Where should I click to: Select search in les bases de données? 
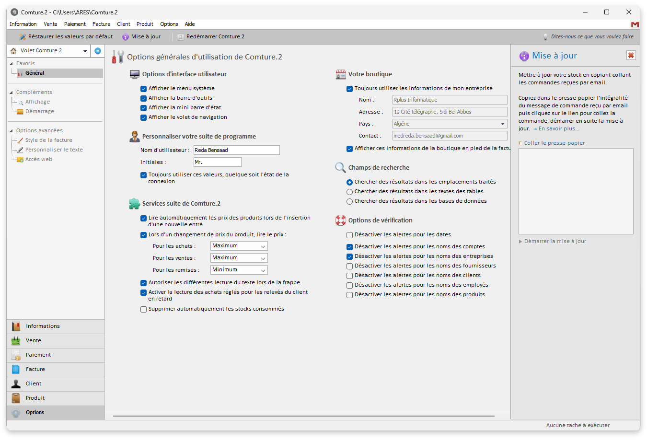click(x=349, y=201)
